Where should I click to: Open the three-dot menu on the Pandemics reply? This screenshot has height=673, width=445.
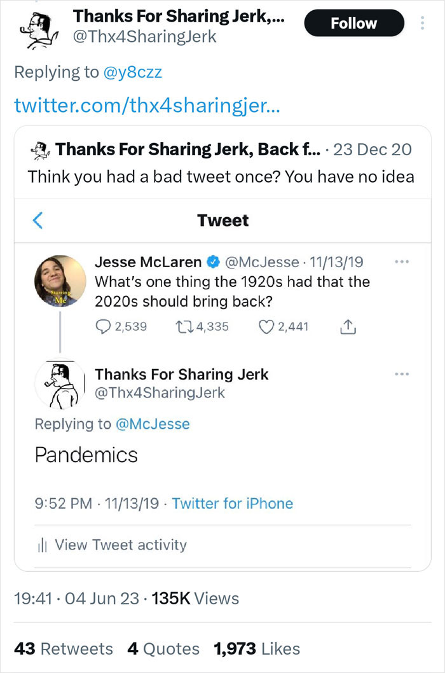point(402,374)
